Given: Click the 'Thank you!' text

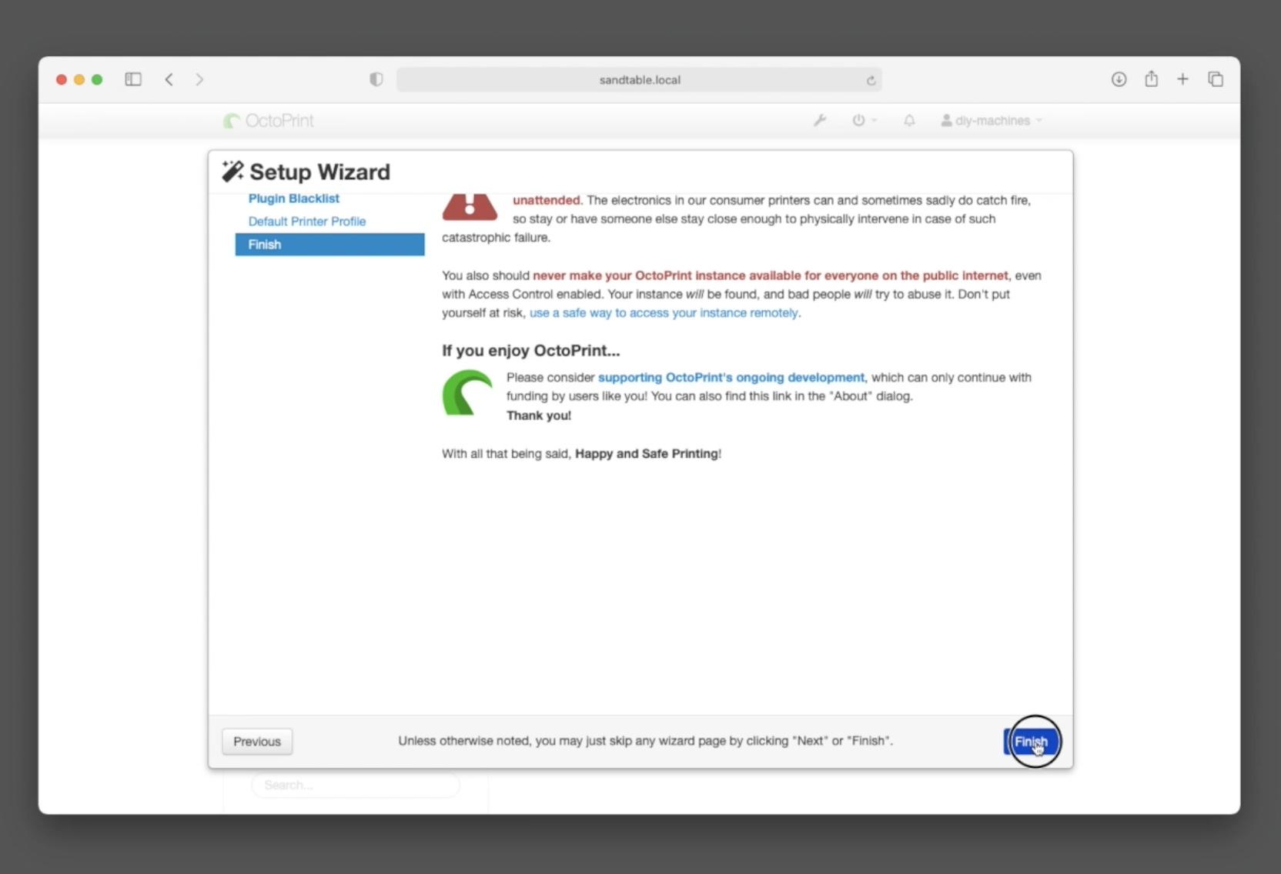Looking at the screenshot, I should click(539, 415).
